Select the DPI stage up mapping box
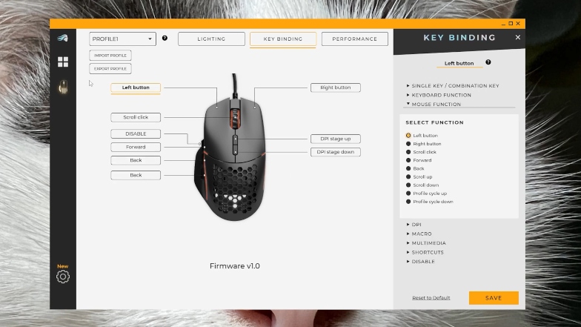 (x=335, y=139)
